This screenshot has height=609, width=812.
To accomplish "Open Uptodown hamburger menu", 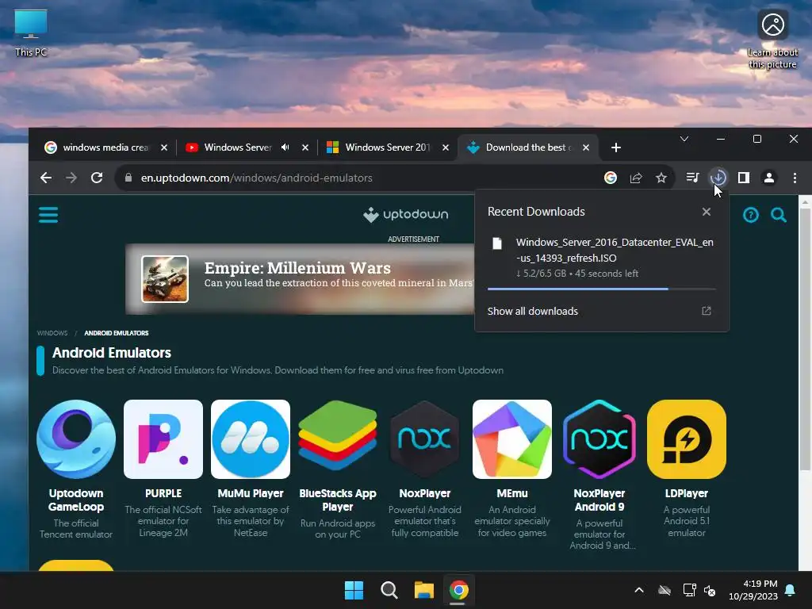I will [48, 214].
